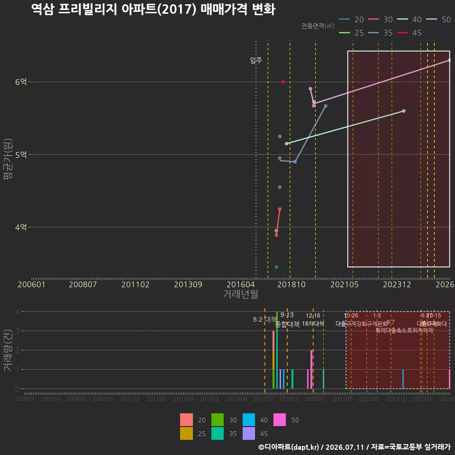Click the blue volume bar near 202312
The image size is (455, 455).
[x=403, y=379]
